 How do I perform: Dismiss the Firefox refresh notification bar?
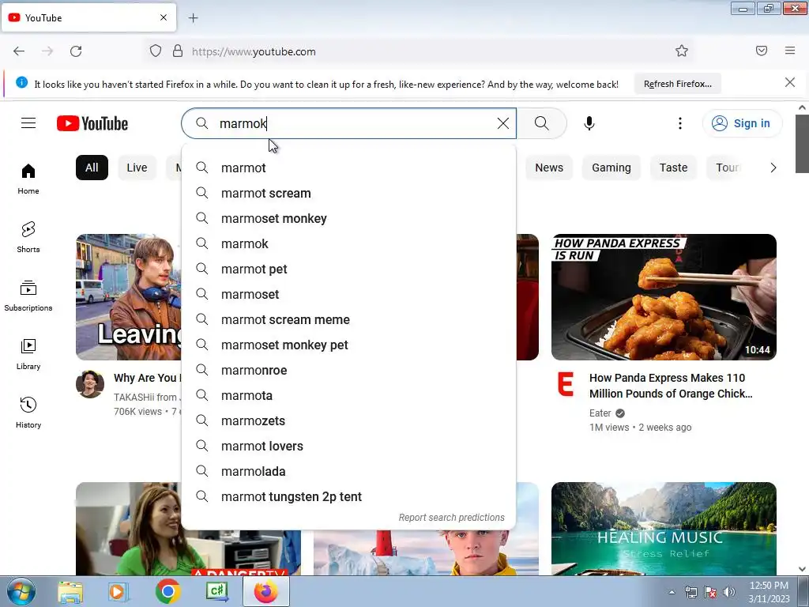pyautogui.click(x=790, y=82)
